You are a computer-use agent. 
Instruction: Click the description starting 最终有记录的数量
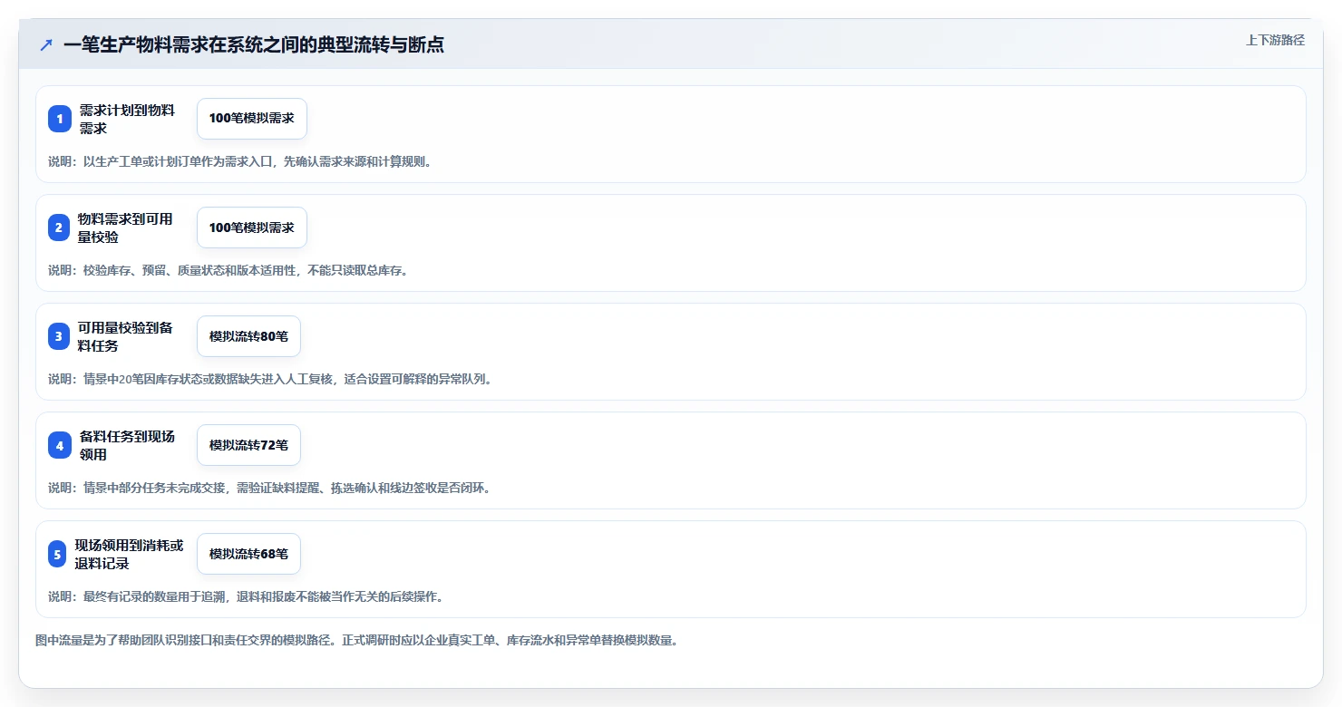pos(247,596)
